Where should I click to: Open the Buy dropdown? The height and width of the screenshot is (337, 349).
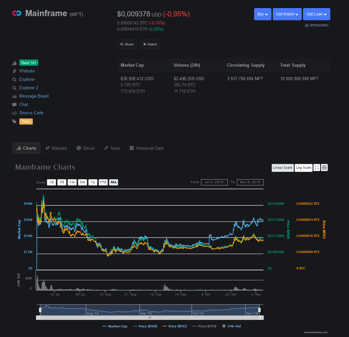click(x=263, y=14)
